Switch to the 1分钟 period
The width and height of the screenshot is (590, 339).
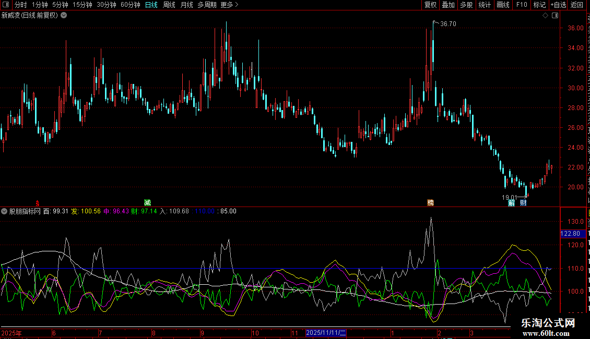(x=40, y=5)
